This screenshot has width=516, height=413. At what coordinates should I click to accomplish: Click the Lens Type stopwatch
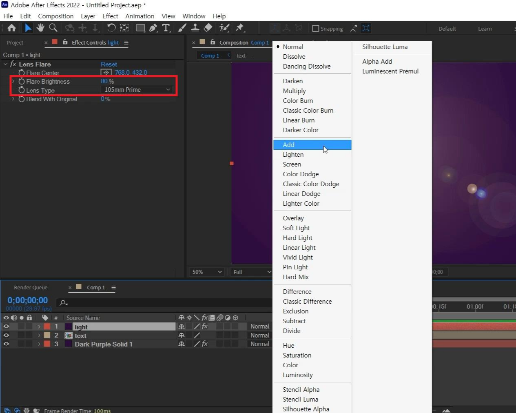click(x=22, y=90)
